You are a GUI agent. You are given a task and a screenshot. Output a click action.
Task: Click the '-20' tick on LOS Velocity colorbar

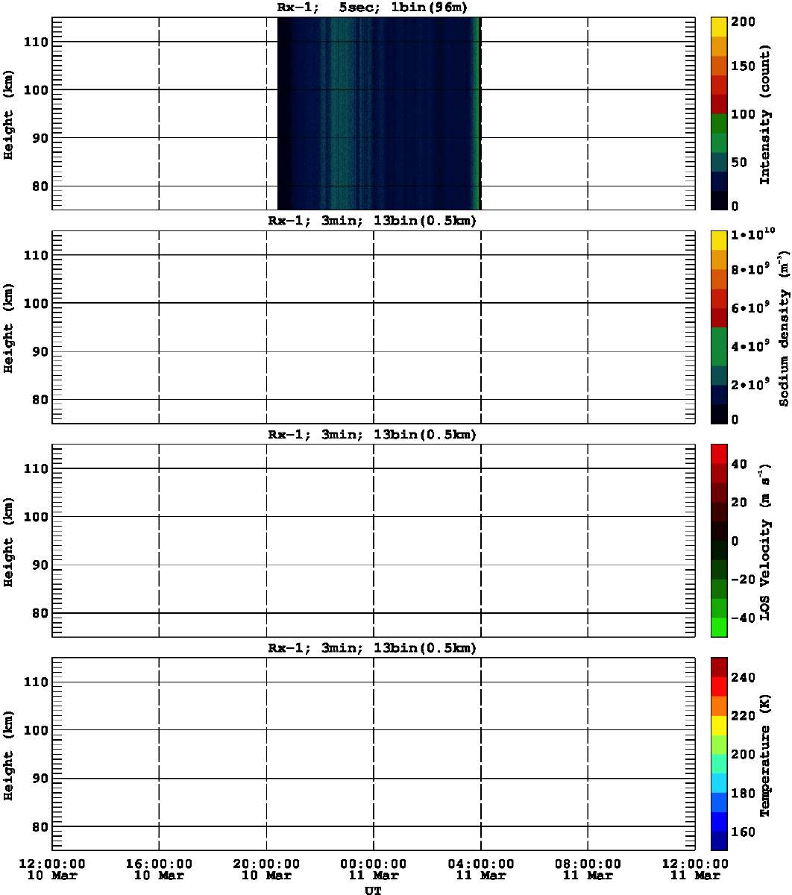tap(743, 580)
